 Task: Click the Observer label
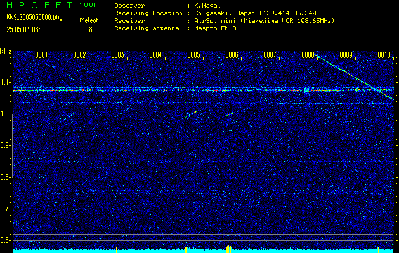pos(129,6)
